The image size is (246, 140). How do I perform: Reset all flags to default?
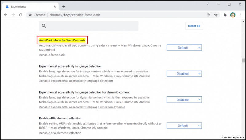coord(194,26)
